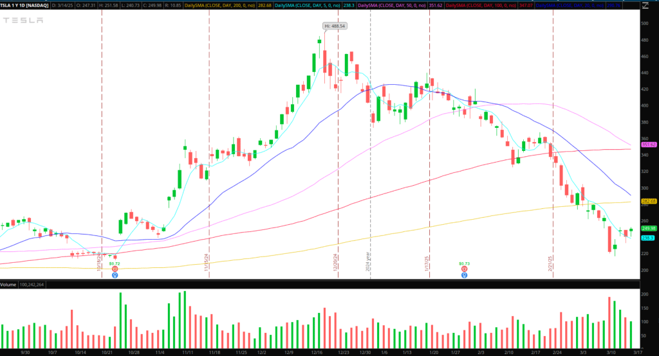Click the 50 level on volume axis
Image resolution: width=659 pixels, height=356 pixels.
(644, 336)
